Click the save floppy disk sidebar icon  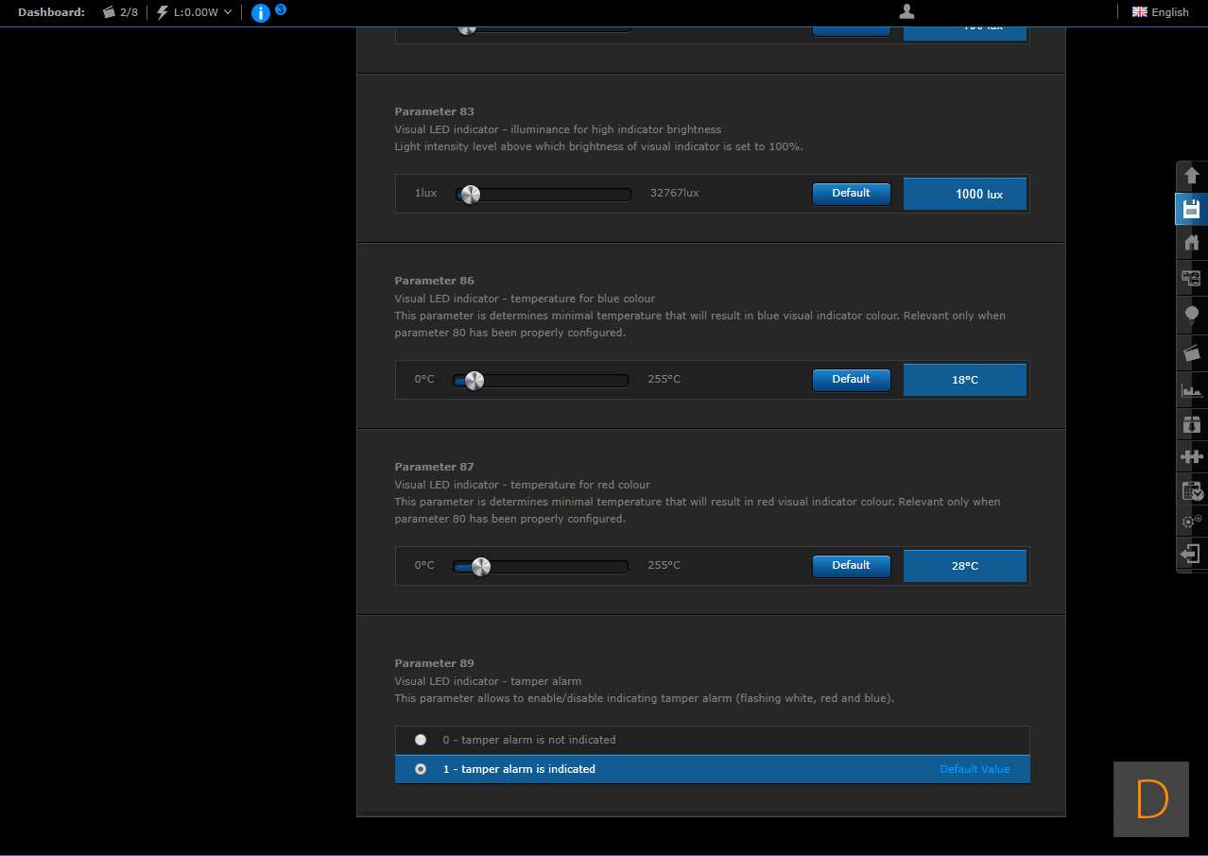[1191, 209]
